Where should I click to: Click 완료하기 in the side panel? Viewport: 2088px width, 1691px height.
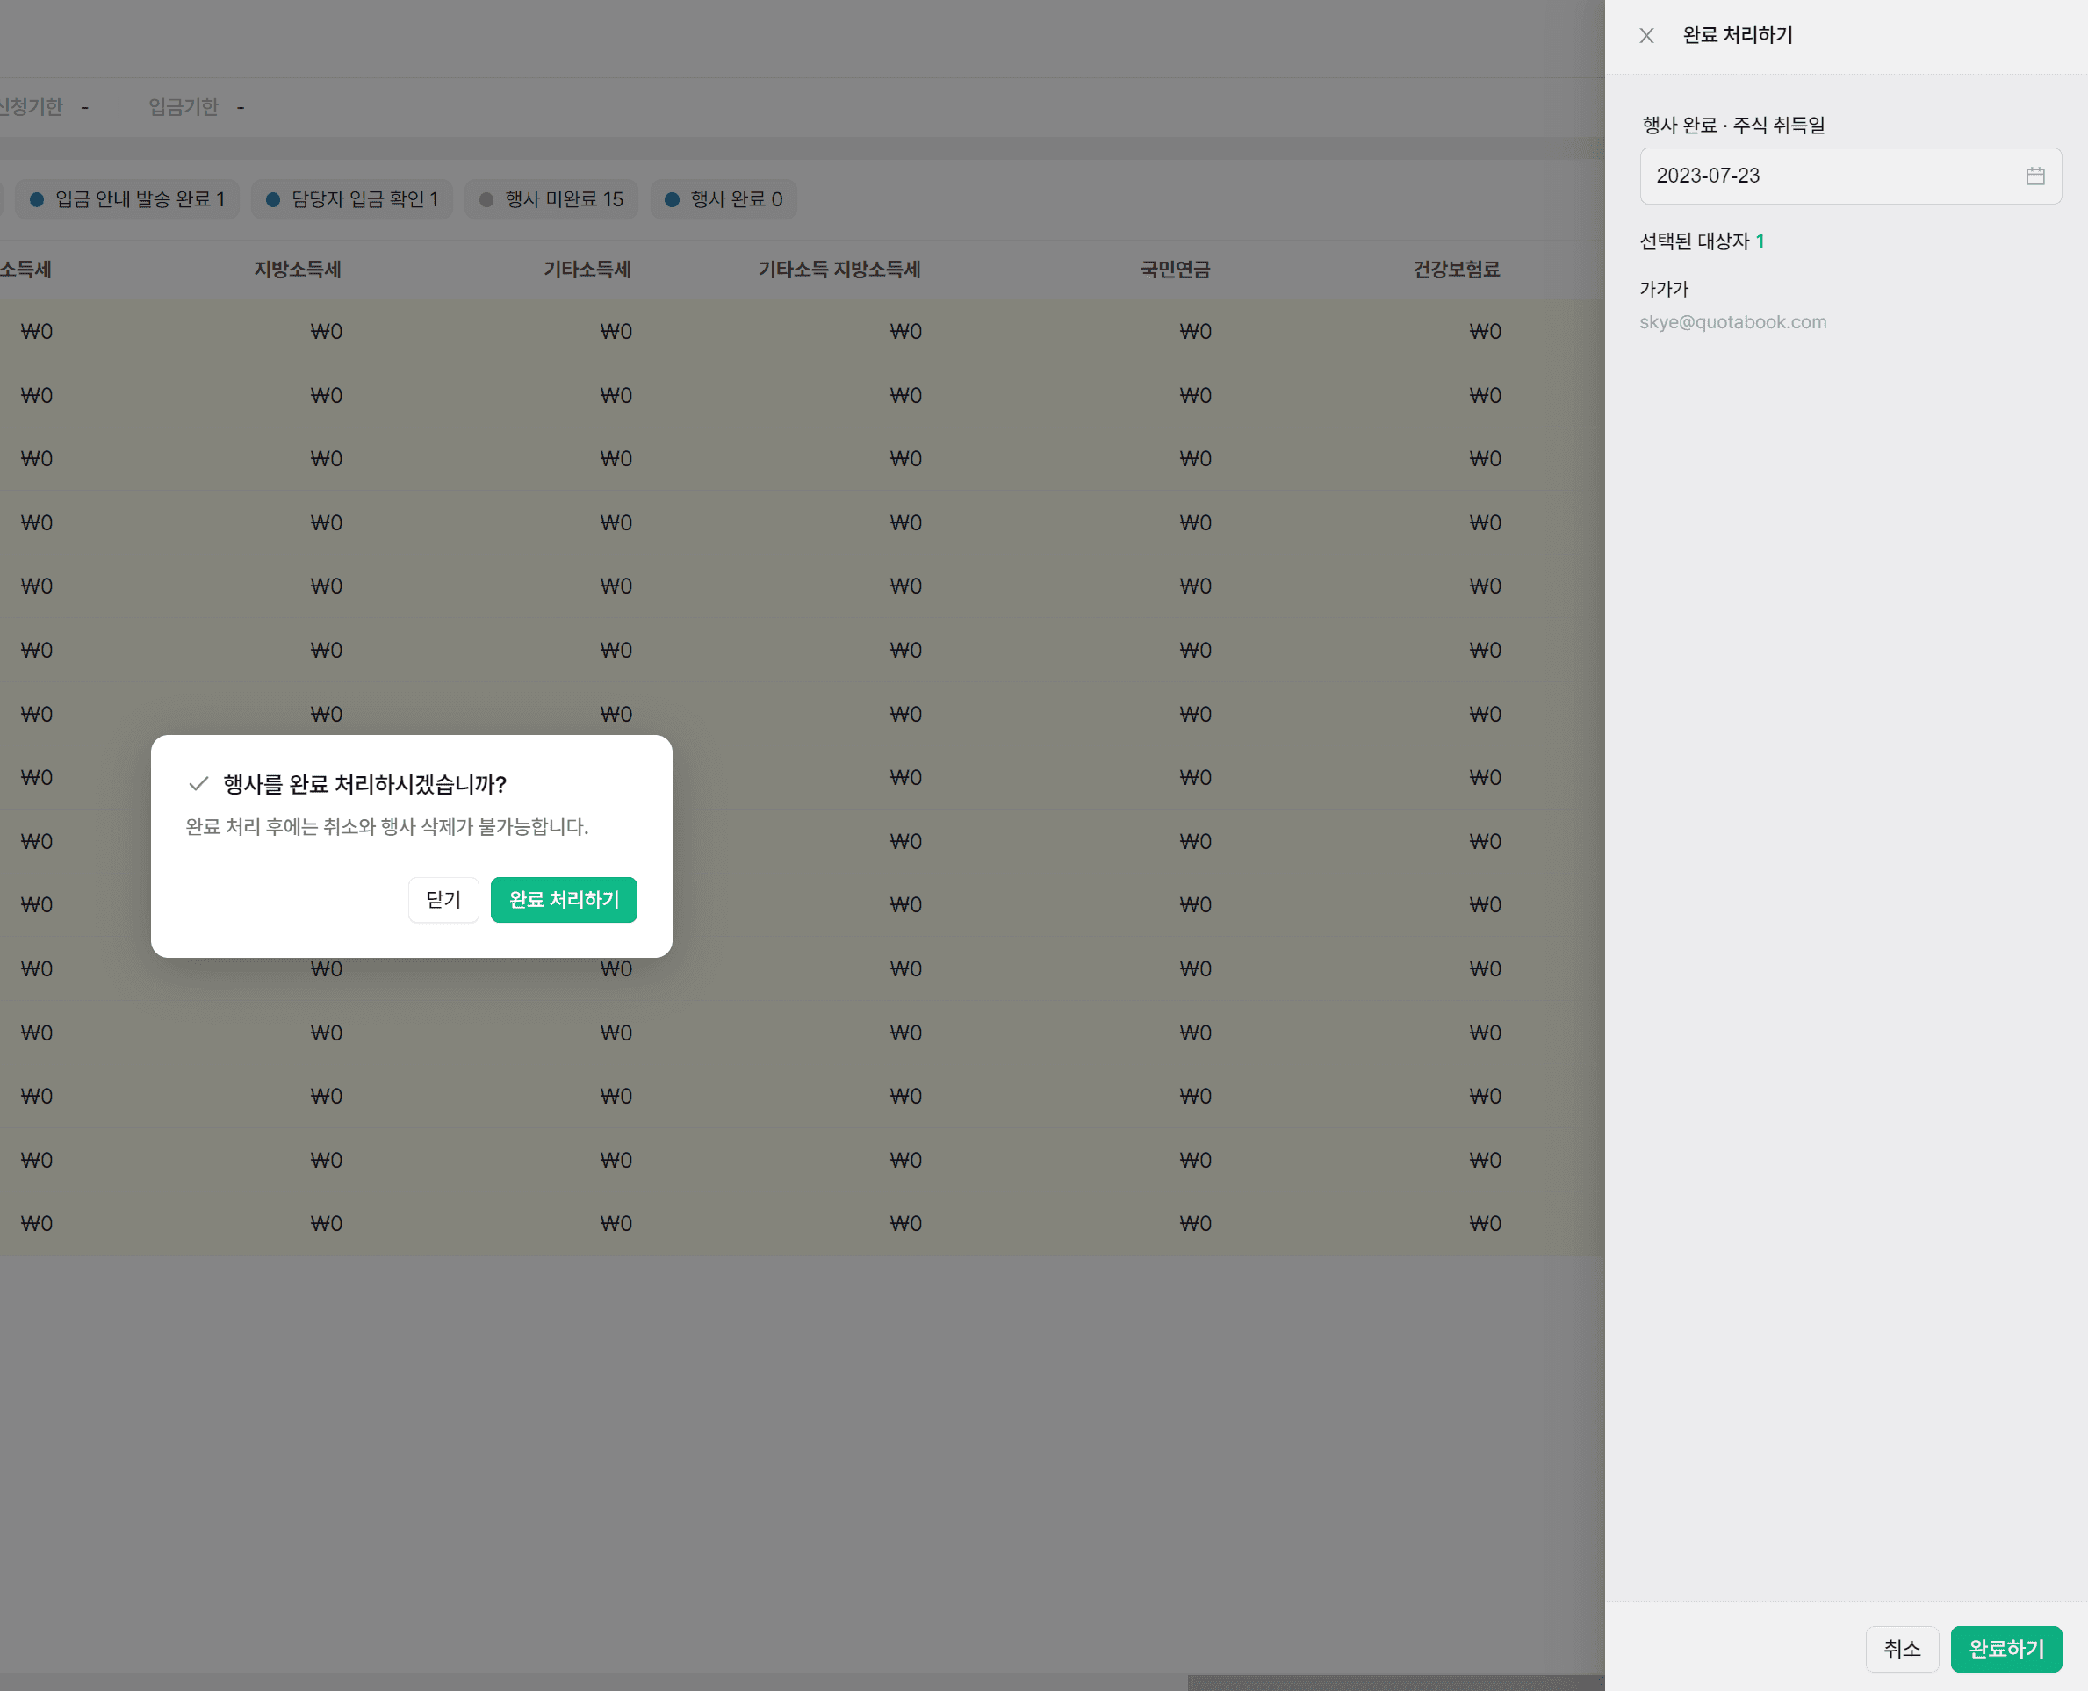(2005, 1648)
